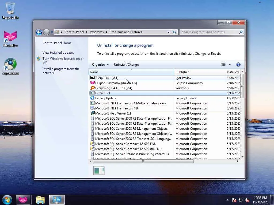Click the Uninstall/Change button
This screenshot has width=274, height=205.
(x=126, y=65)
